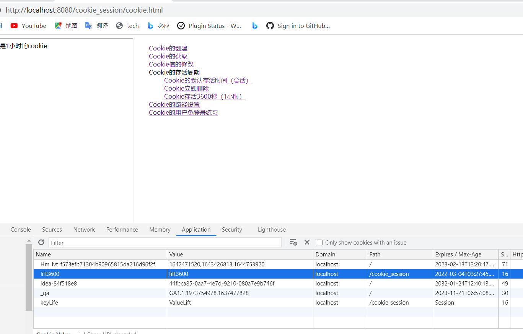Open the Lighthouse tab
This screenshot has width=523, height=334.
point(272,230)
